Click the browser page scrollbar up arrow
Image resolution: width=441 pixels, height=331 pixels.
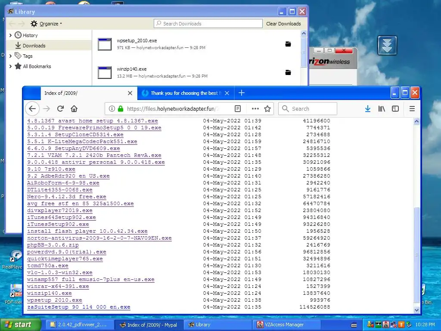click(x=416, y=121)
